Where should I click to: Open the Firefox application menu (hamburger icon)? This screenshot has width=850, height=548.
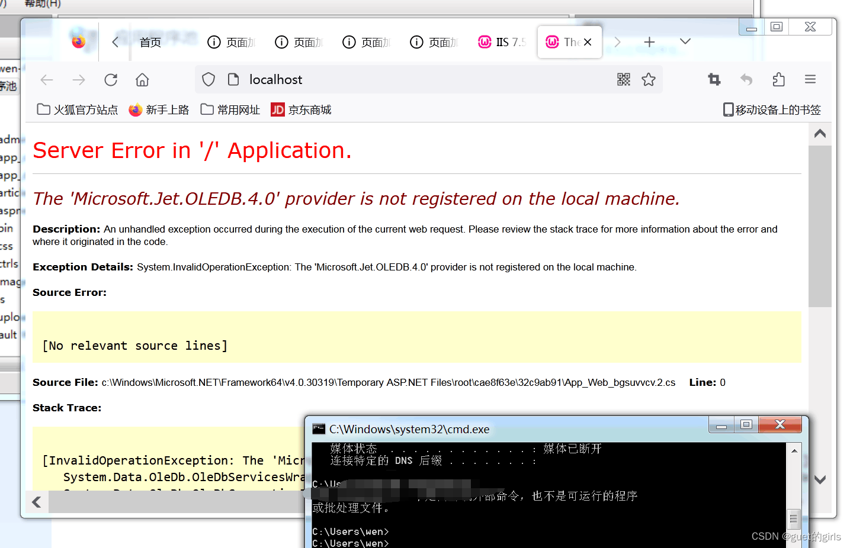point(809,79)
